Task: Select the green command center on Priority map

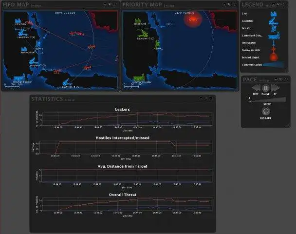Action: pos(139,78)
